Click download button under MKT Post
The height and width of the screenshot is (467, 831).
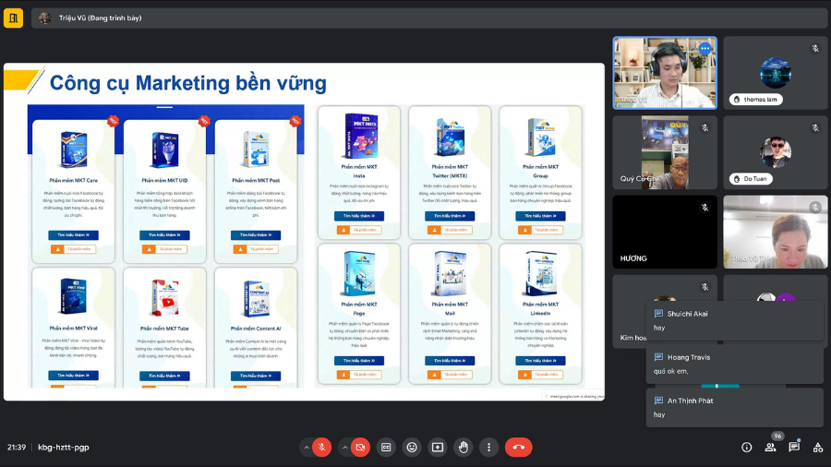tap(256, 249)
